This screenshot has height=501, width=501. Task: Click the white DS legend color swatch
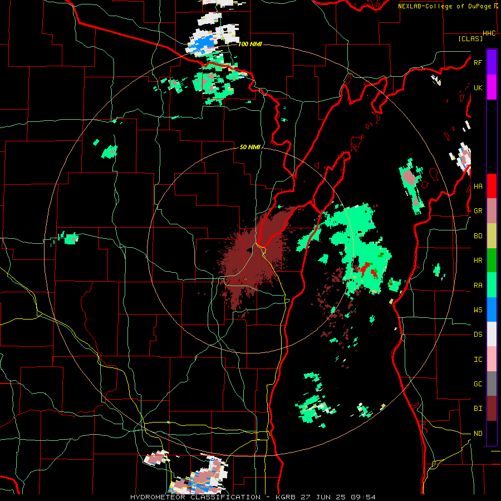(492, 334)
